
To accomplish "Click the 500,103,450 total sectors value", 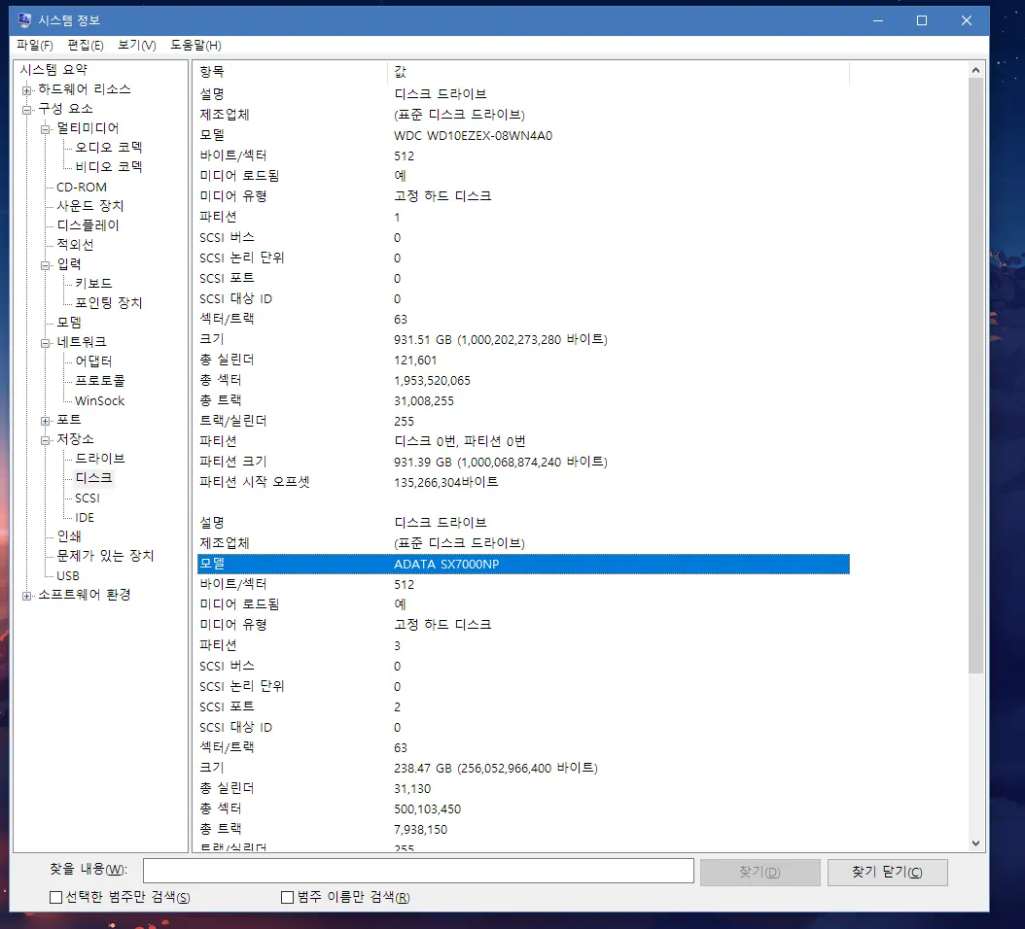I will pyautogui.click(x=428, y=809).
